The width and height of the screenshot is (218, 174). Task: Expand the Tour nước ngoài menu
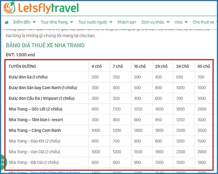95,22
